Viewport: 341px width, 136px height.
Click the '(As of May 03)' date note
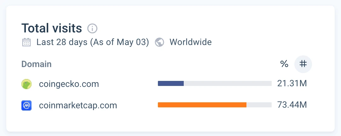click(x=119, y=42)
